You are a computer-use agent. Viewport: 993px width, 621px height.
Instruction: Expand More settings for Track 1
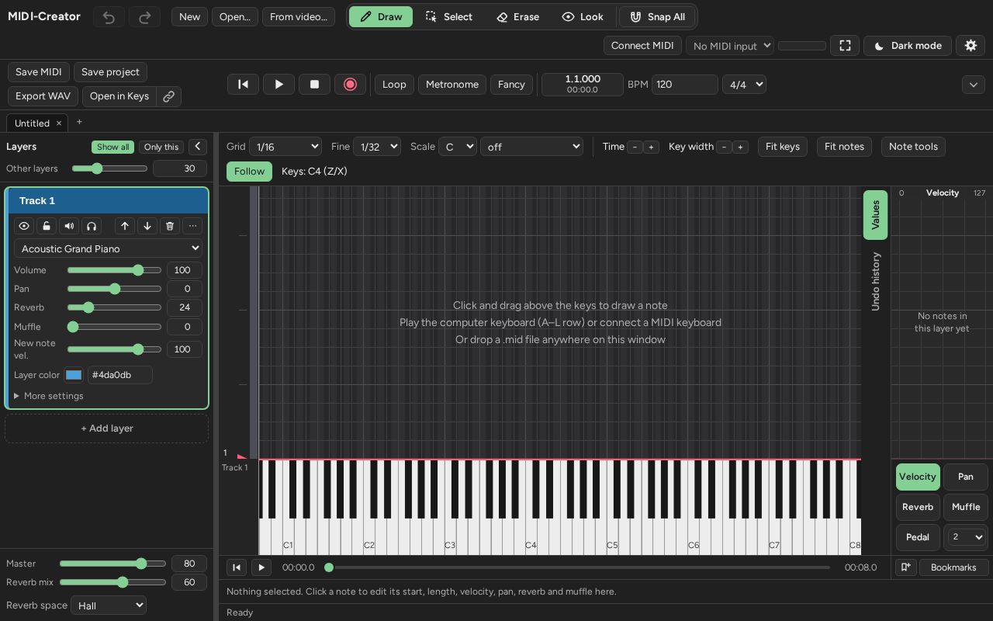tap(49, 396)
